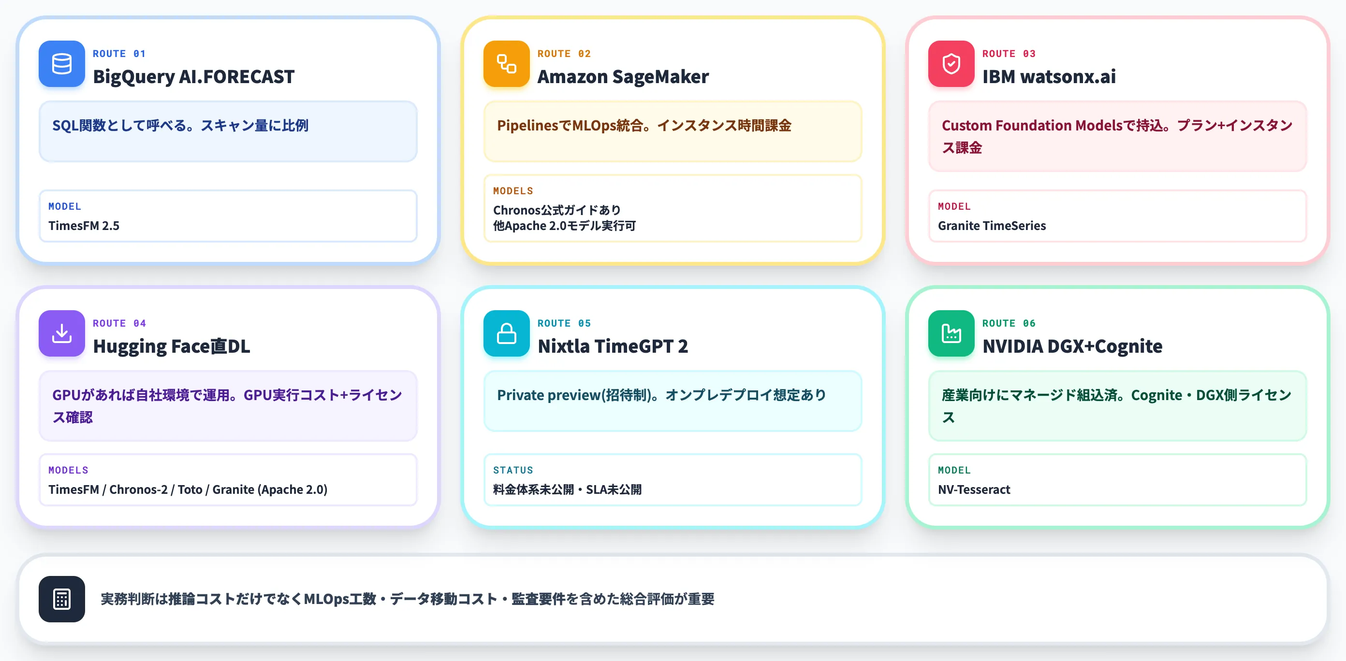Select the ROUTE 04 label

[119, 323]
